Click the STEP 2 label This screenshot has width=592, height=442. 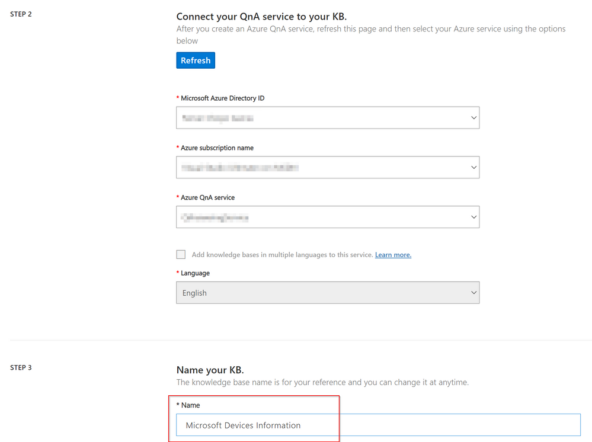(21, 14)
